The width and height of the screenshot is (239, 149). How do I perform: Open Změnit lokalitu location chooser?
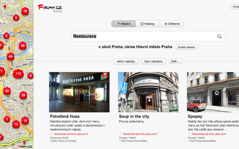pyautogui.click(x=186, y=47)
